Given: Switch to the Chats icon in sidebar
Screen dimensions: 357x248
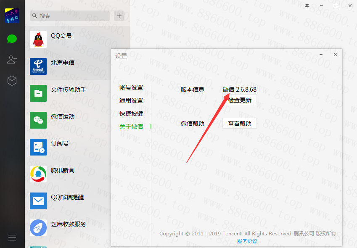Looking at the screenshot, I should point(12,39).
